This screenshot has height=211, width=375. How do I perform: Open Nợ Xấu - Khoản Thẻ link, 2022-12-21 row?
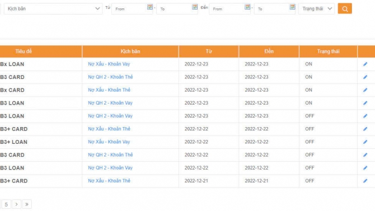109,181
